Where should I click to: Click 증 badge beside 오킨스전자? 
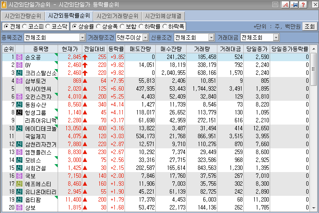[x=19, y=97]
